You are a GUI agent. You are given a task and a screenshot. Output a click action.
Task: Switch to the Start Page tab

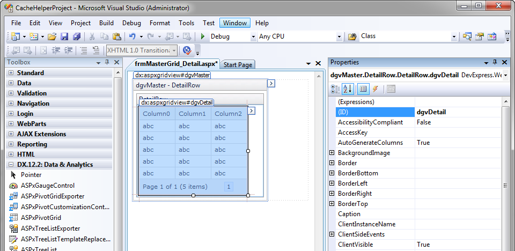pyautogui.click(x=238, y=65)
